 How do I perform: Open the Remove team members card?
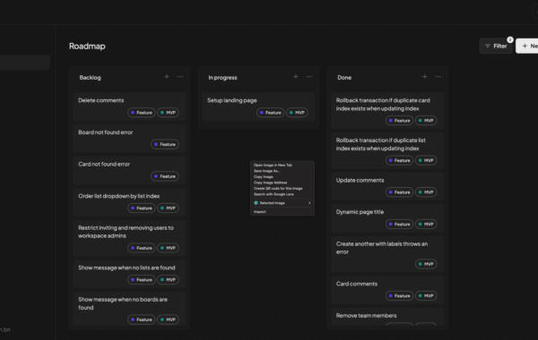[387, 317]
